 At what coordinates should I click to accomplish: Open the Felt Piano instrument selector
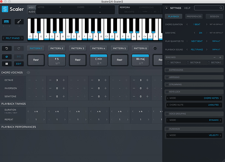(x=13, y=38)
